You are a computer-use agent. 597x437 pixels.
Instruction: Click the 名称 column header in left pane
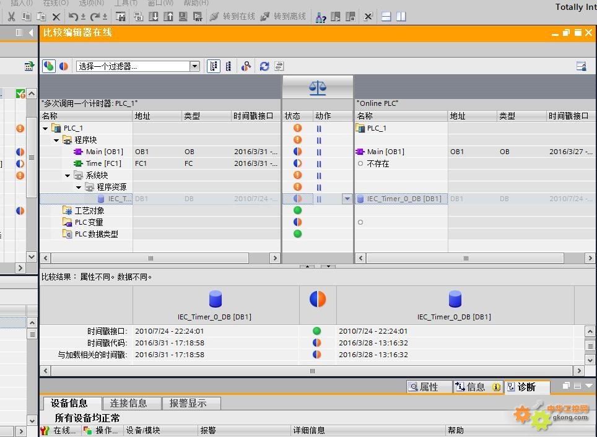coord(87,116)
